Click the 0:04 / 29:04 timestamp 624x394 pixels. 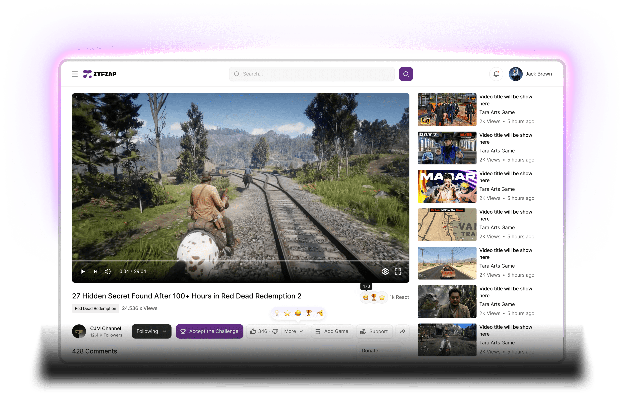(x=133, y=272)
